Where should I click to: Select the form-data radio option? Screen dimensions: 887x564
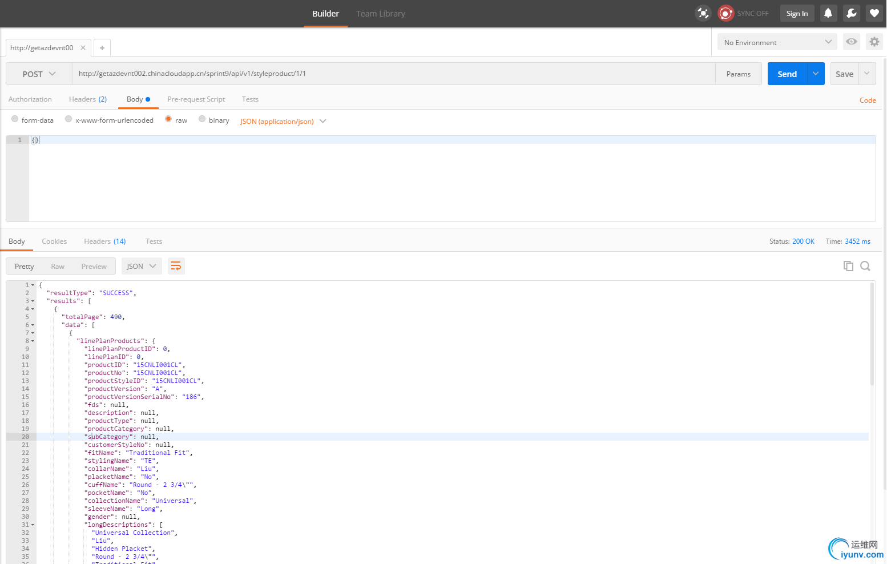[x=15, y=119]
